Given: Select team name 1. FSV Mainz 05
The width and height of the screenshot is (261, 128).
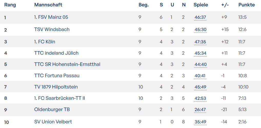Looking at the screenshot, I should tap(51, 17).
